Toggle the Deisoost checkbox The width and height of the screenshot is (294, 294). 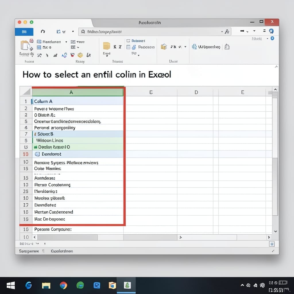click(128, 41)
